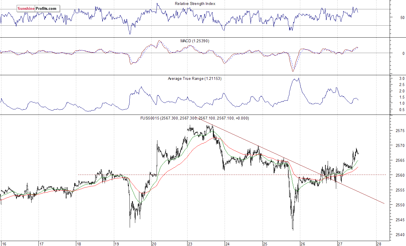
Task: Click the ATR axis value 2.5
Action: [x=402, y=85]
